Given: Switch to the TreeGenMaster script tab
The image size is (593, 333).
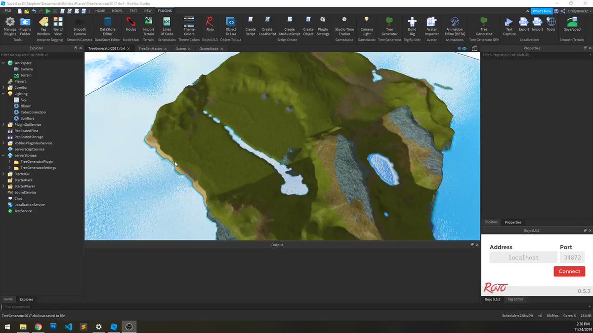Looking at the screenshot, I should (x=150, y=49).
